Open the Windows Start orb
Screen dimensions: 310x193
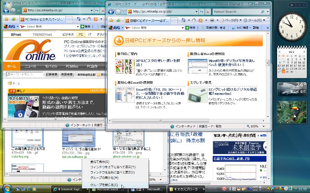(x=7, y=189)
